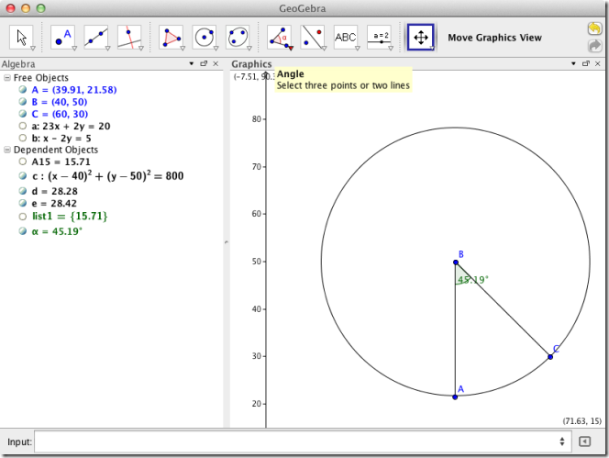Screen dimensions: 609x458
Task: Open Input bar command history dropdown
Action: click(562, 441)
